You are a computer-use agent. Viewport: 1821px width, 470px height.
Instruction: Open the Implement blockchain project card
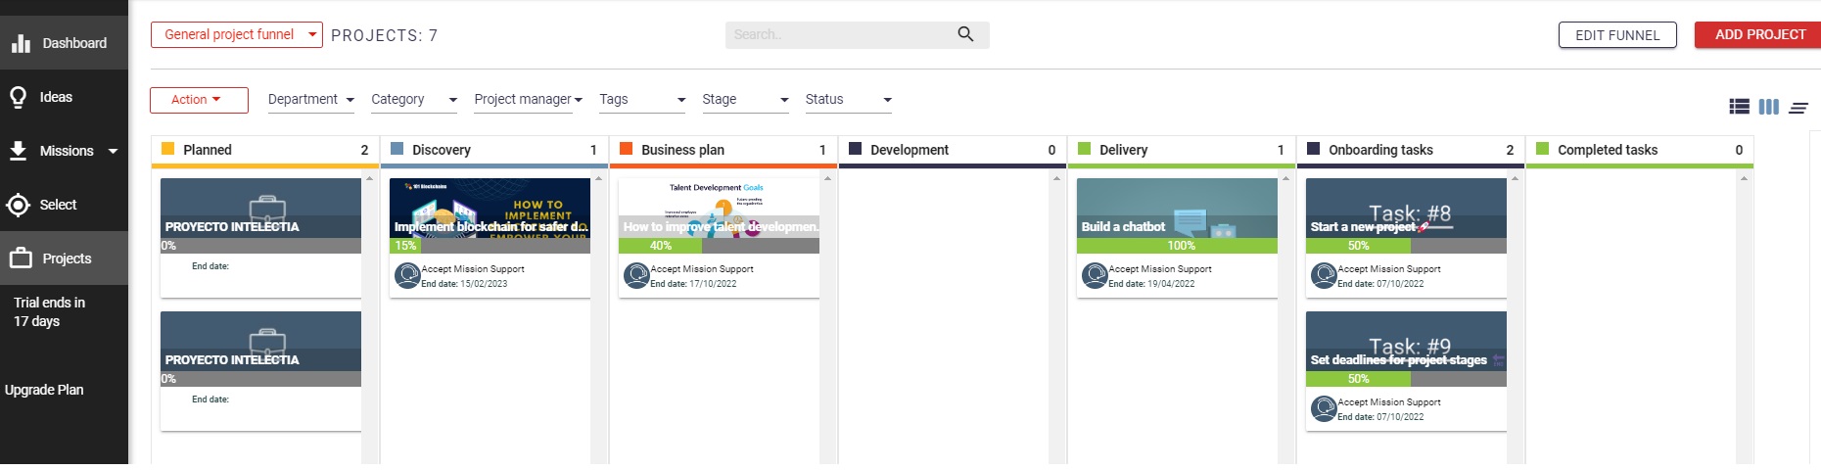coord(490,215)
